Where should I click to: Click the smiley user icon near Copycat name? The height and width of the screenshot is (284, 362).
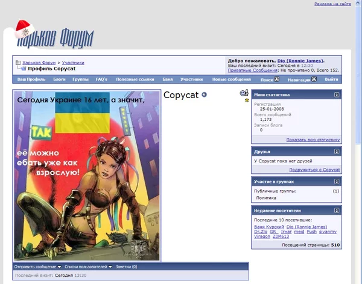(244, 93)
